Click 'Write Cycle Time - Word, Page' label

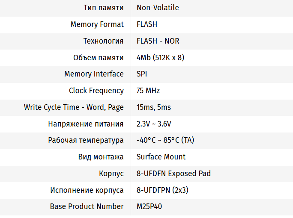coord(74,107)
